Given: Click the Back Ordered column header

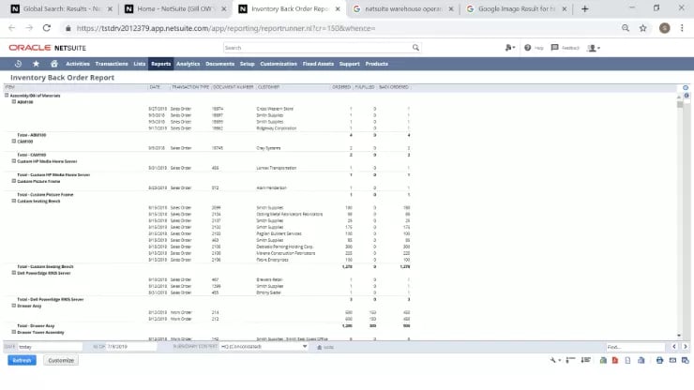Looking at the screenshot, I should click(x=394, y=87).
